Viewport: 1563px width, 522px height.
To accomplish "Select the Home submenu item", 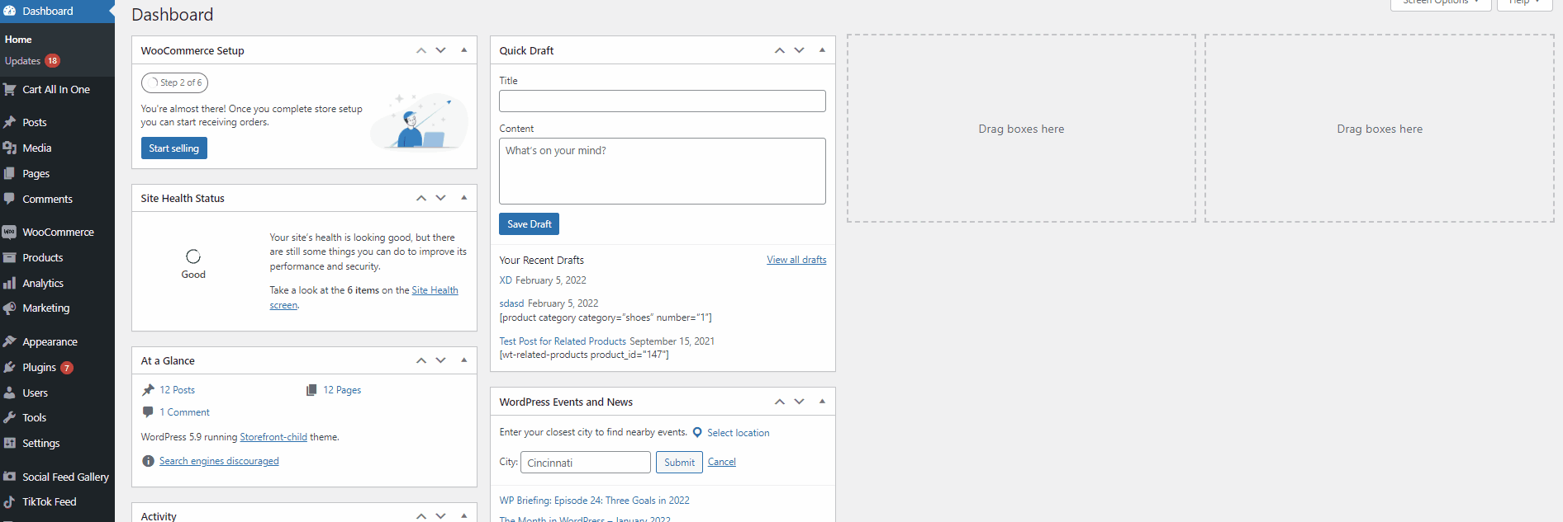I will (x=18, y=39).
